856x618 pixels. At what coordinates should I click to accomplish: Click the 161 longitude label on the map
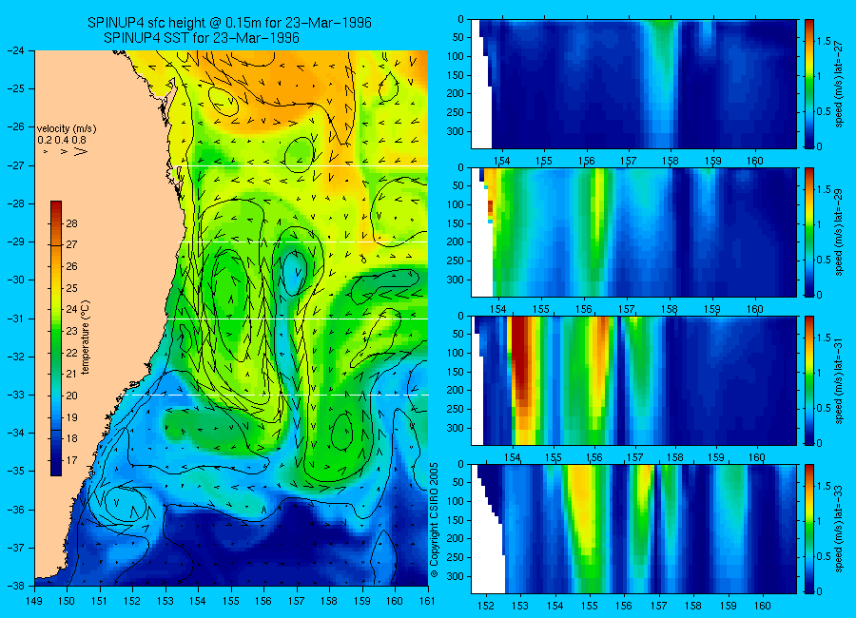point(427,601)
